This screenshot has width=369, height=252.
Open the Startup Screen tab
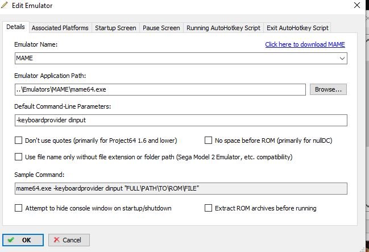(115, 28)
